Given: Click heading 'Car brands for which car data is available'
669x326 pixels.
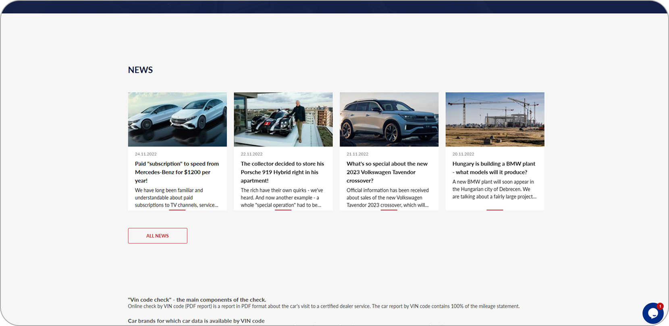Looking at the screenshot, I should pos(196,321).
